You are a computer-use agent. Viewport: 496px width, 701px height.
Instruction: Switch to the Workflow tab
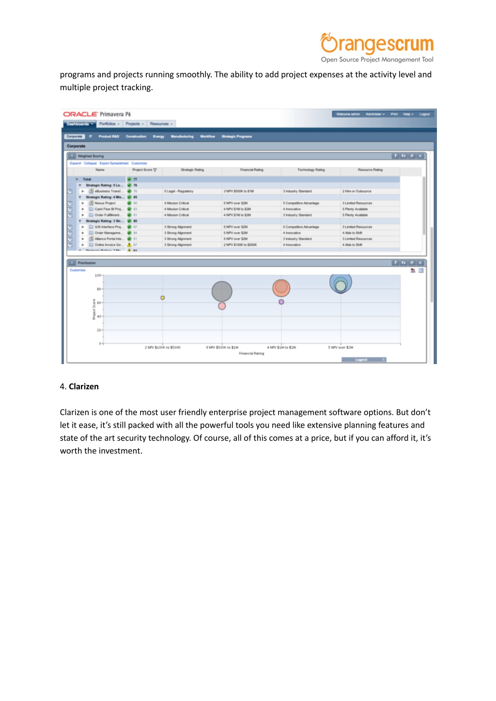pyautogui.click(x=208, y=137)
